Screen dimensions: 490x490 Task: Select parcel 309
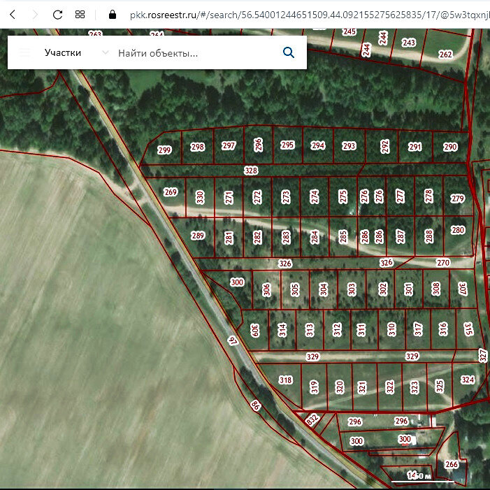pyautogui.click(x=255, y=330)
